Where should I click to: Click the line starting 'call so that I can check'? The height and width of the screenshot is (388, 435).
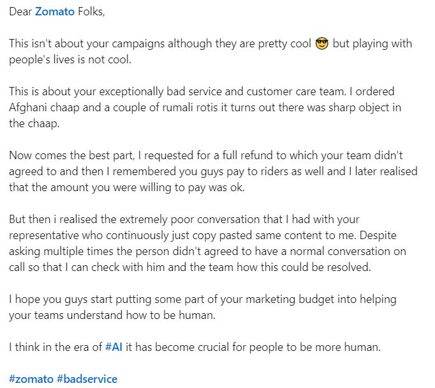190,267
